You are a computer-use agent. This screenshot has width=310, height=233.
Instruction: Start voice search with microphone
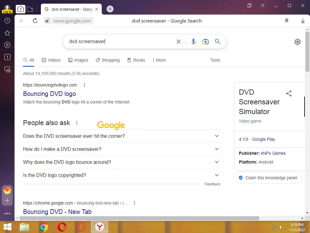(193, 41)
